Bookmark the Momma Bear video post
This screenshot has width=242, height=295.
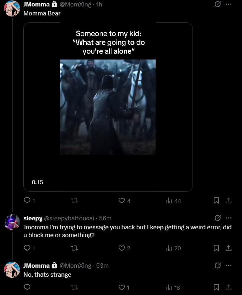[x=216, y=201]
